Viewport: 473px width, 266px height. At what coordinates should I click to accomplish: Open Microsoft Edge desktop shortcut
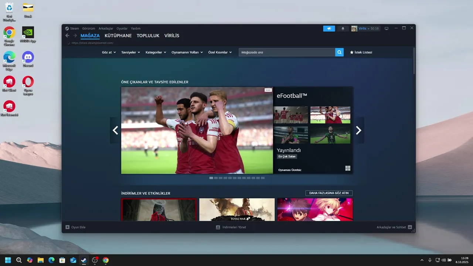click(9, 61)
